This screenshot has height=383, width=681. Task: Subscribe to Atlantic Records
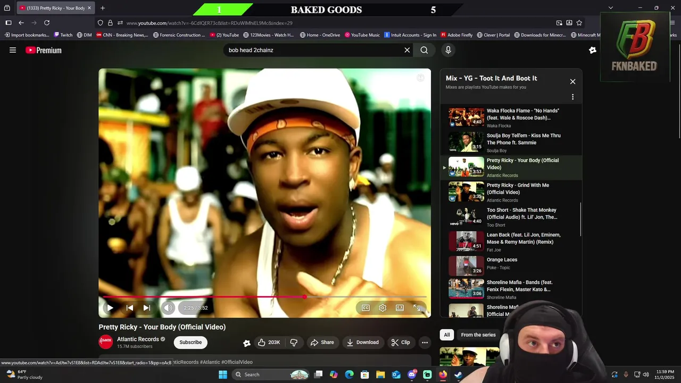190,343
